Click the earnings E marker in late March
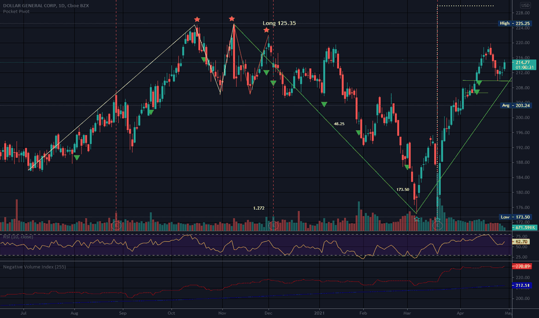The height and width of the screenshot is (318, 539). pyautogui.click(x=437, y=225)
